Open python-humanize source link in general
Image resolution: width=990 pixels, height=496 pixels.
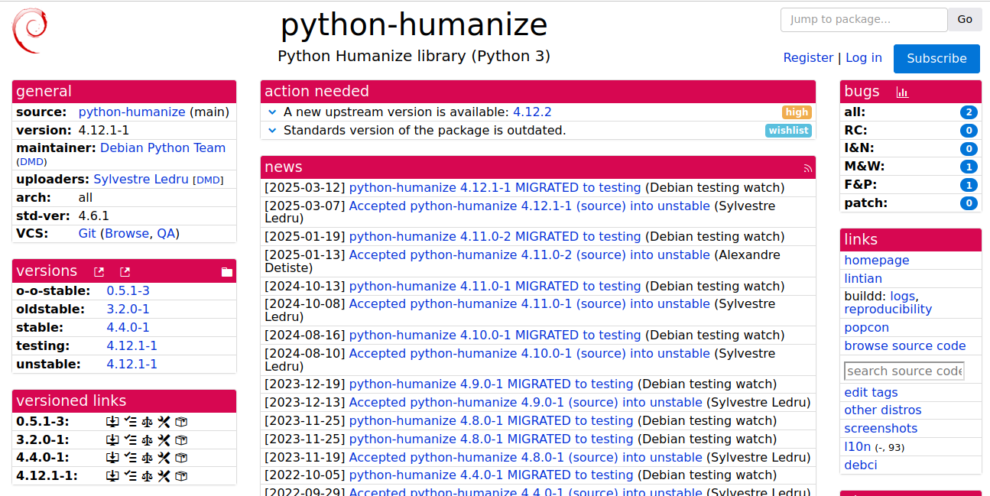click(x=132, y=112)
